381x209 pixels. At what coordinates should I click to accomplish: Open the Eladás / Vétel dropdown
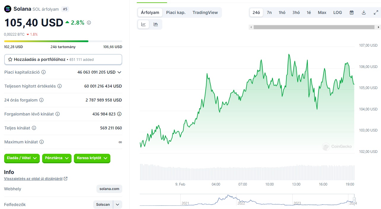(x=22, y=158)
